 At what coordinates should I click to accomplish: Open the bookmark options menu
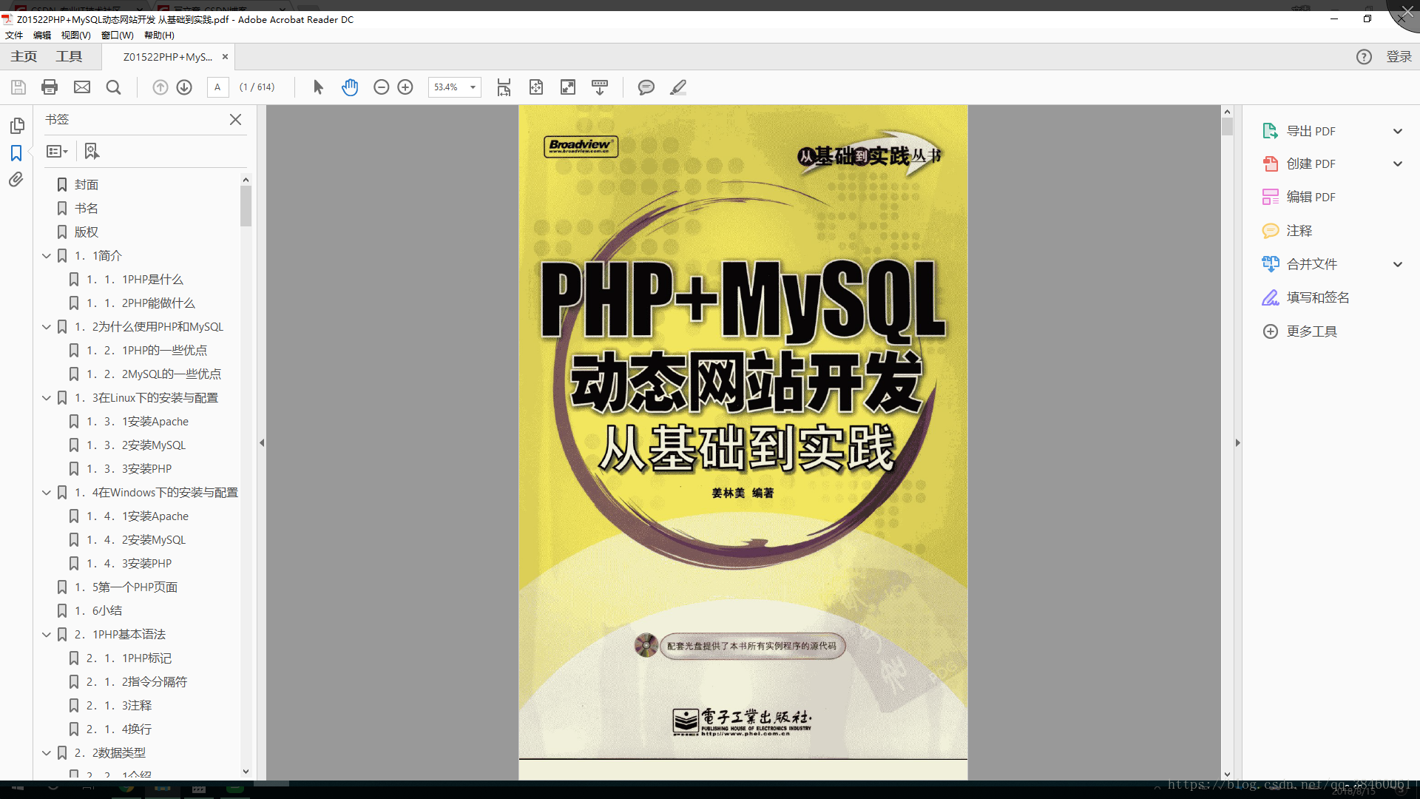[56, 151]
